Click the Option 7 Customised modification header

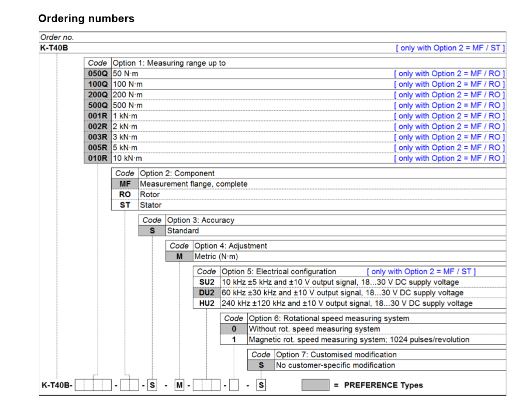click(x=336, y=355)
